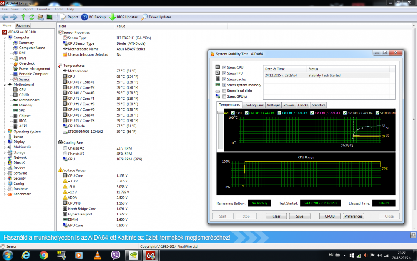Expand the Server tree node
417x261 pixels.
pyautogui.click(x=5, y=137)
